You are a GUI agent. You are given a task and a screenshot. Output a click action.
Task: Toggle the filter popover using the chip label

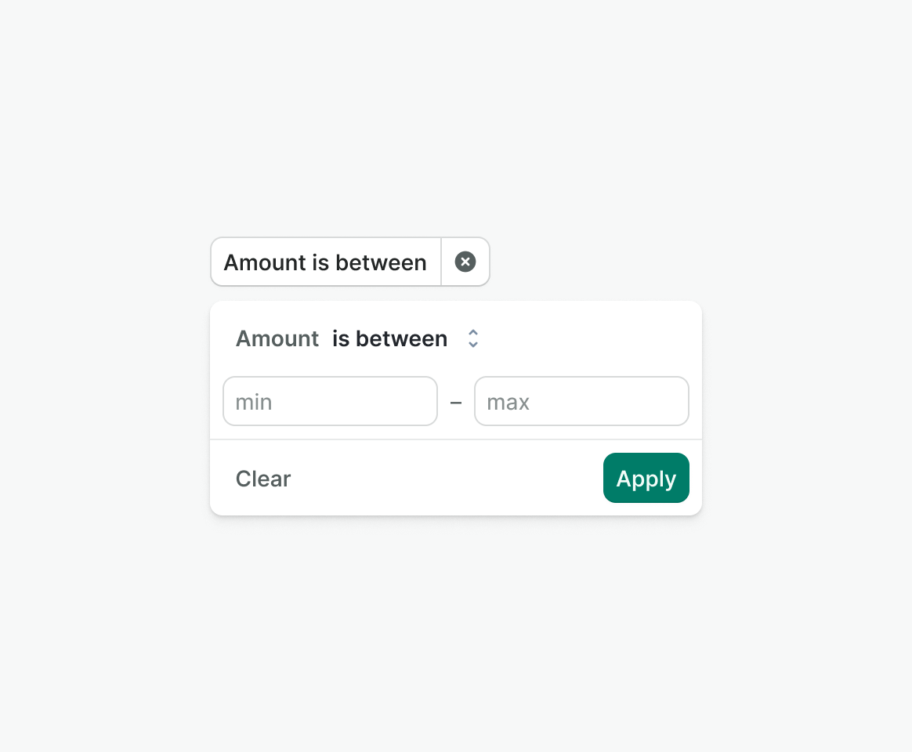click(x=326, y=262)
